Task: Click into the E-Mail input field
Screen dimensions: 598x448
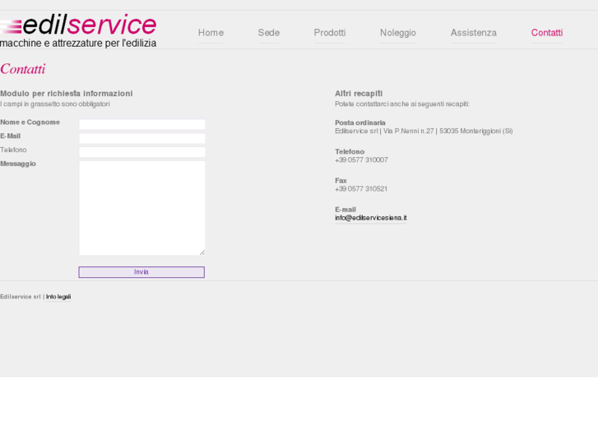Action: (x=141, y=138)
